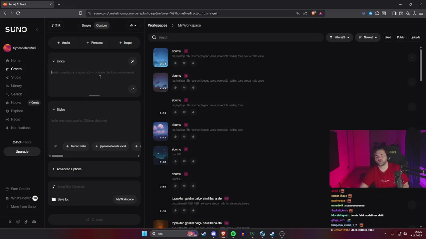Click the workspace Search field
Screen dimensions: 426x239
click(236, 38)
